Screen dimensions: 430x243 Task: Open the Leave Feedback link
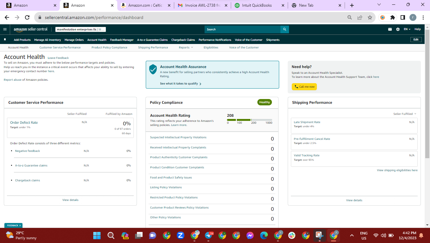coord(58,58)
